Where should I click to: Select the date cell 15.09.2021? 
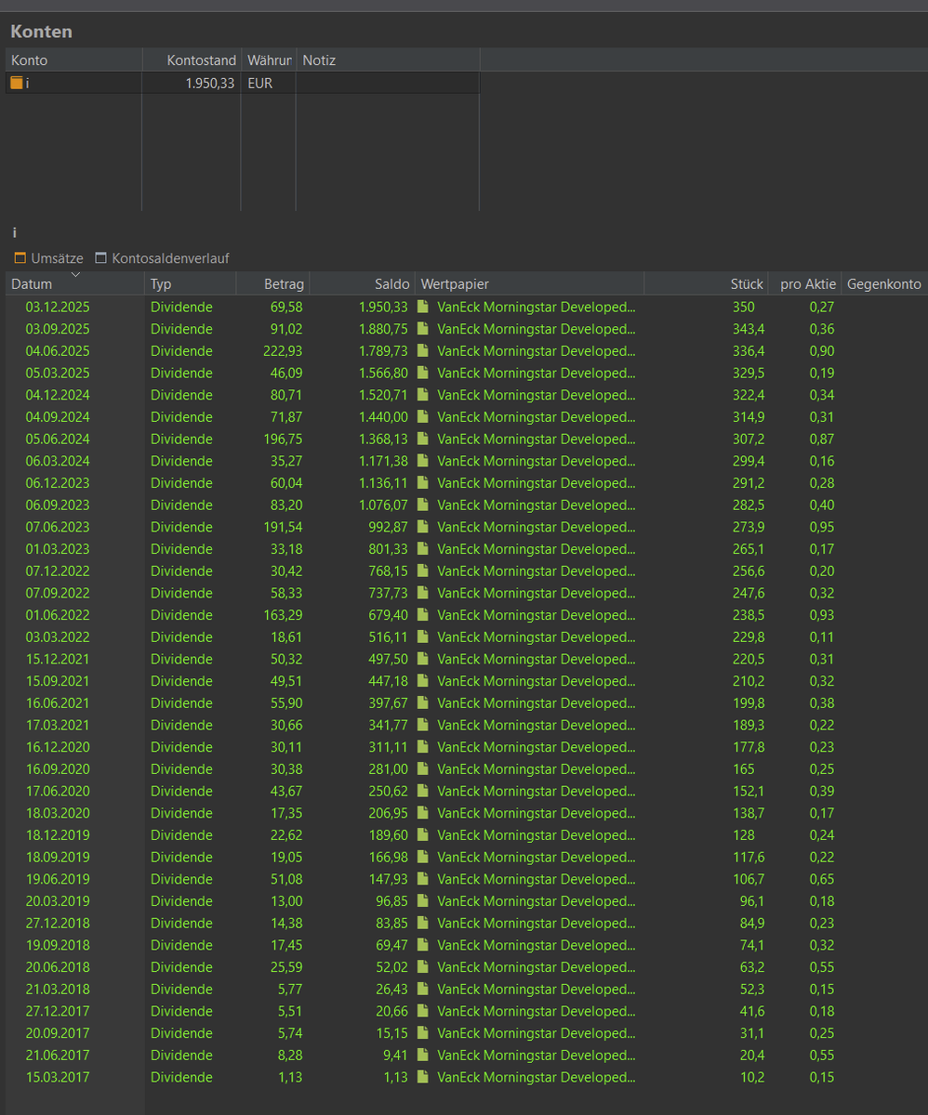point(58,681)
